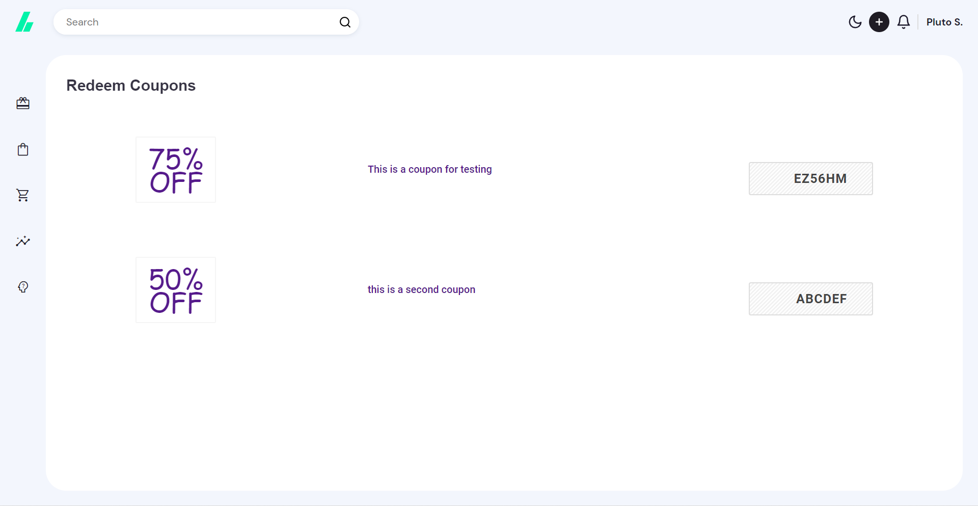Viewport: 978px width, 506px height.
Task: Click the search magnifier icon
Action: [345, 22]
